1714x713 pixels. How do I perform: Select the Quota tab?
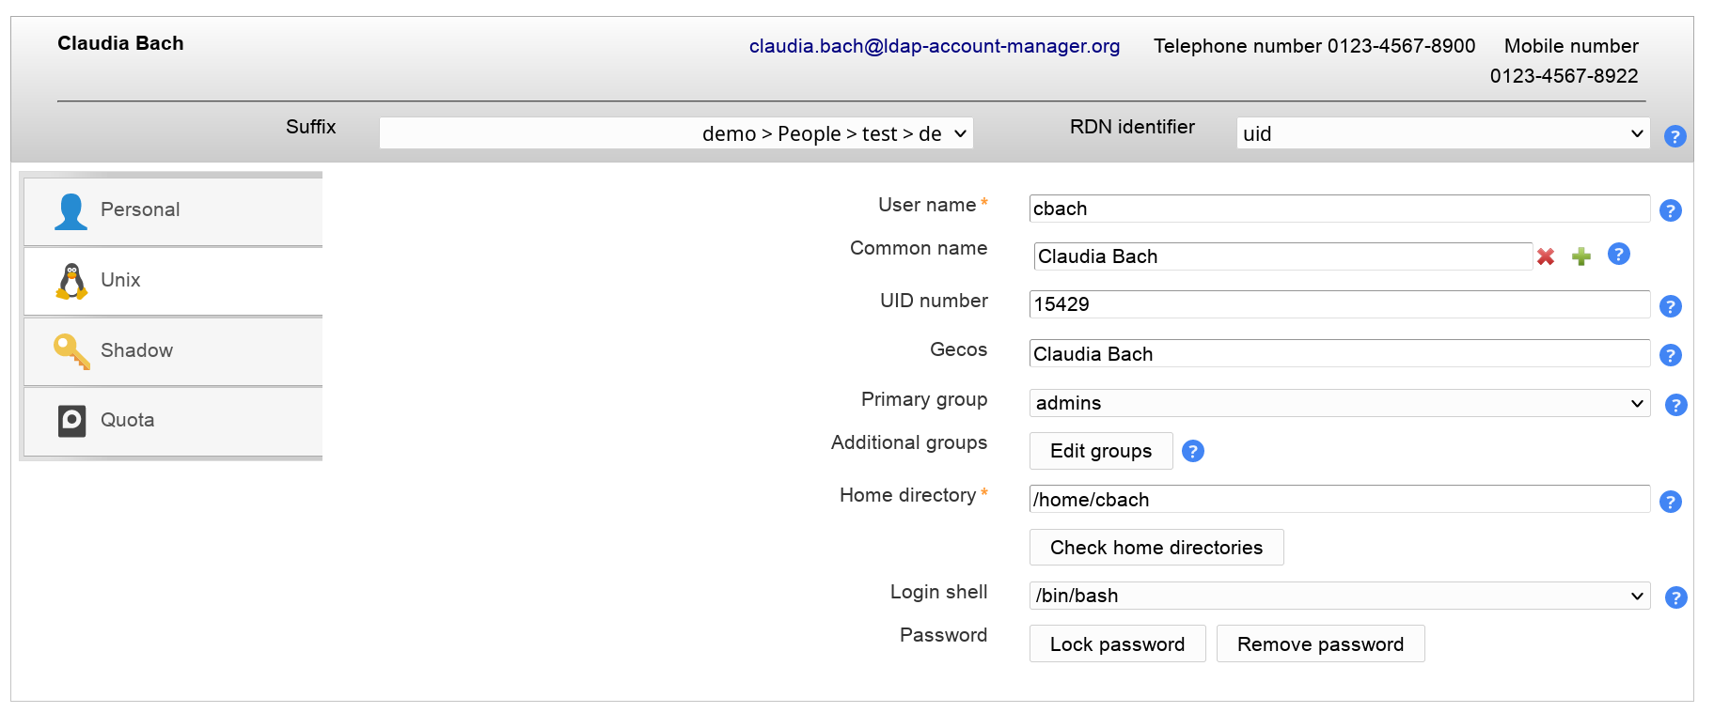pyautogui.click(x=174, y=421)
